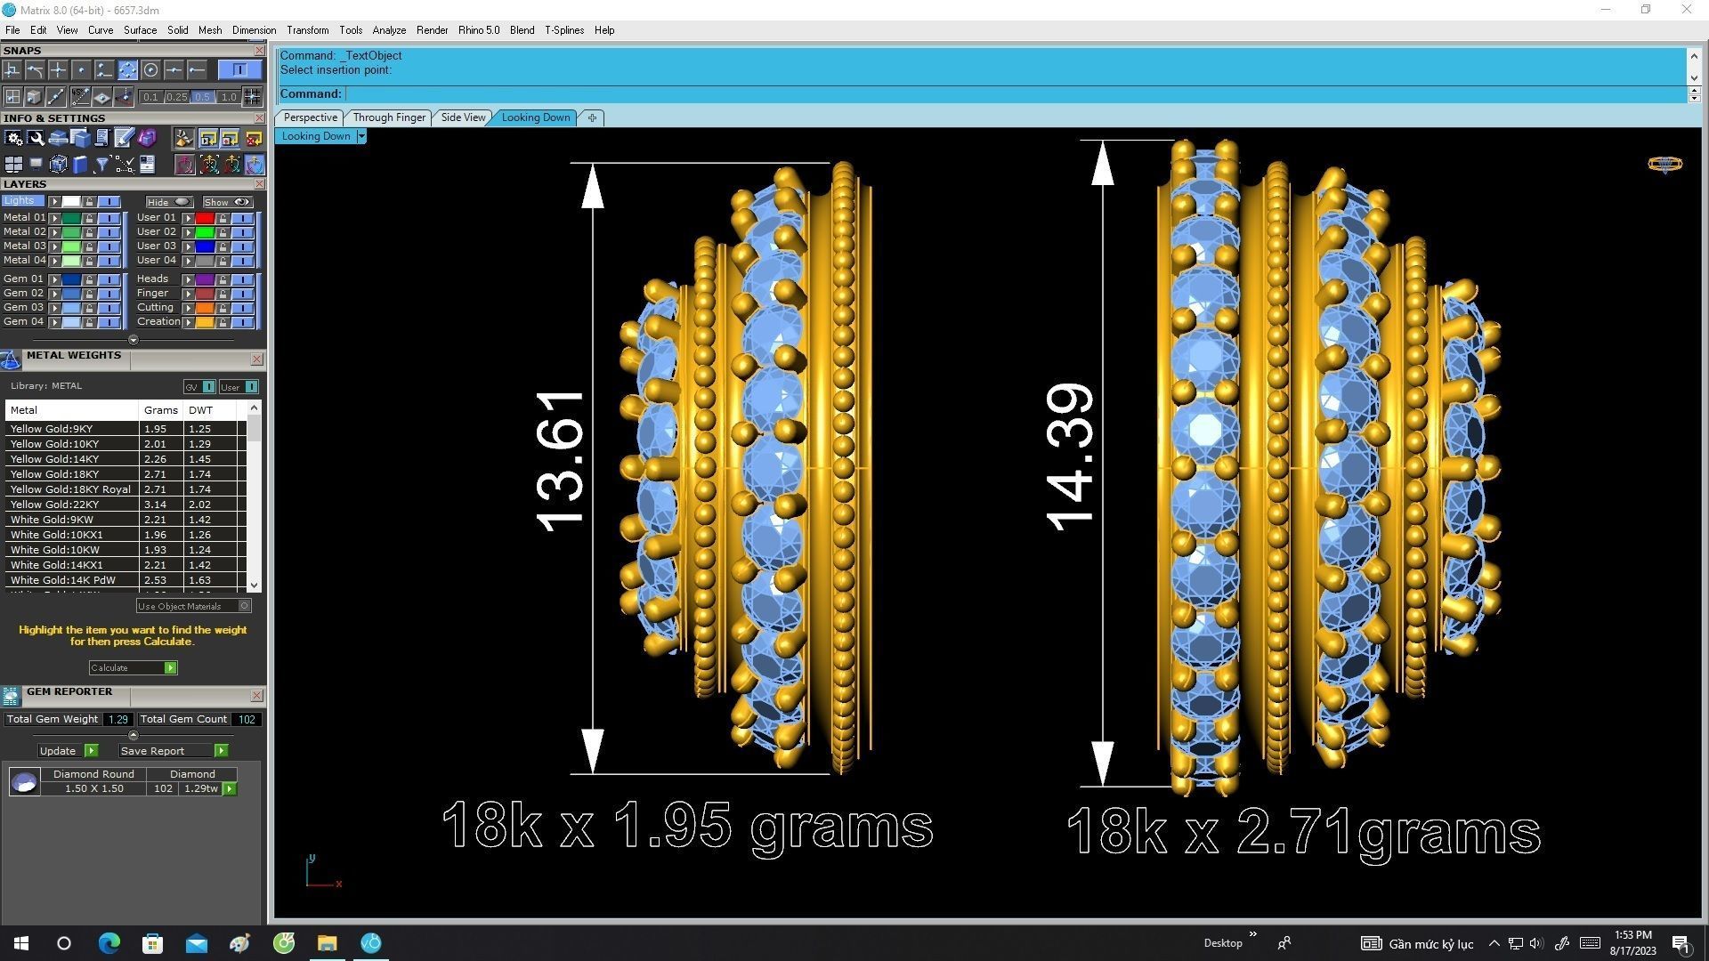Image resolution: width=1709 pixels, height=961 pixels.
Task: Lock the Metal 02 layer
Action: pos(89,232)
